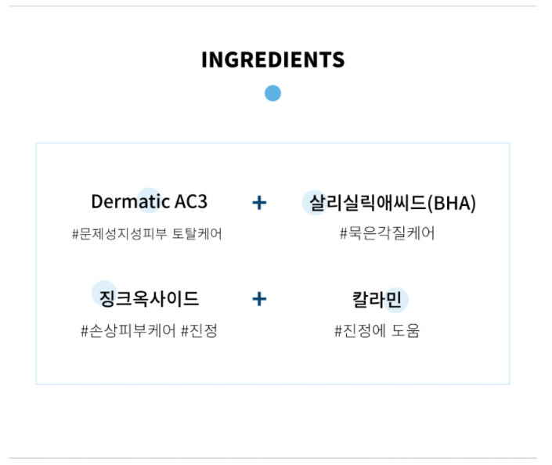Viewport: 552px width, 465px height.
Task: Click the #진정 hashtag under 징크옥사이드
Action: (199, 331)
